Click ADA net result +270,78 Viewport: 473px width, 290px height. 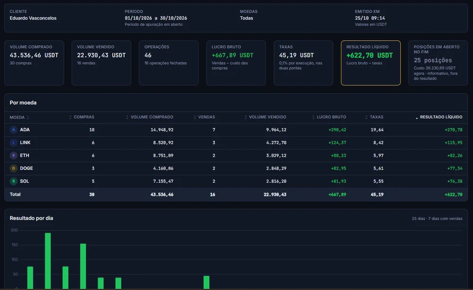(454, 130)
